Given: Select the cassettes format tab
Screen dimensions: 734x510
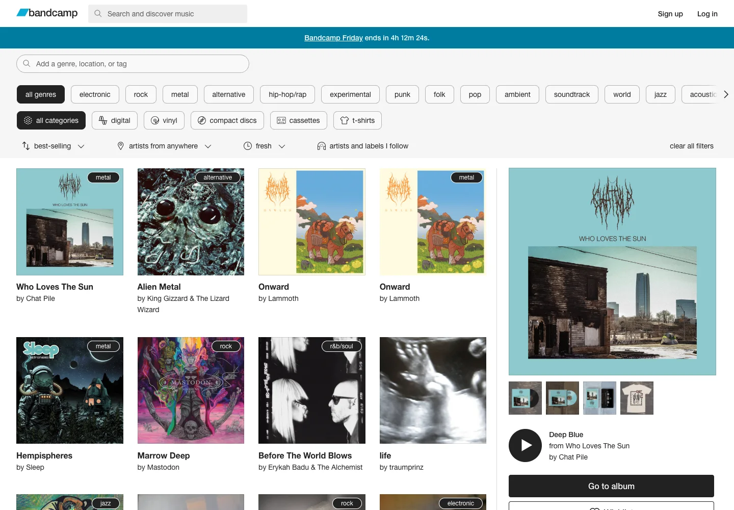Looking at the screenshot, I should pyautogui.click(x=299, y=120).
